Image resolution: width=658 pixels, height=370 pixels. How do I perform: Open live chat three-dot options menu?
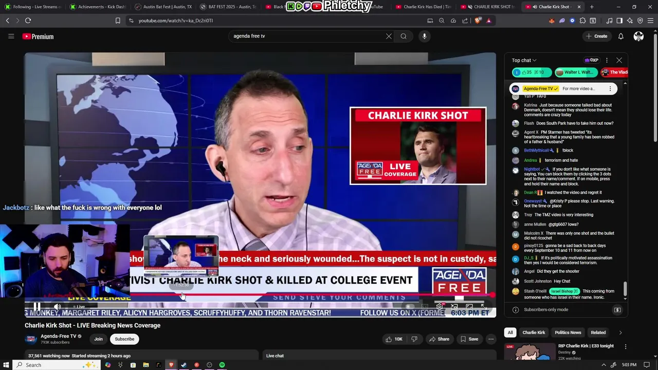pos(607,60)
